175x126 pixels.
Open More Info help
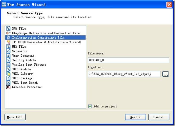(x=15, y=117)
